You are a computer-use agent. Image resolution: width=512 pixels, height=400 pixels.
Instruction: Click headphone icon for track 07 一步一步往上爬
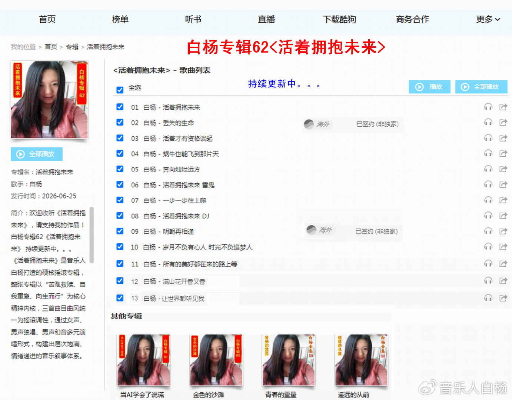(x=488, y=200)
